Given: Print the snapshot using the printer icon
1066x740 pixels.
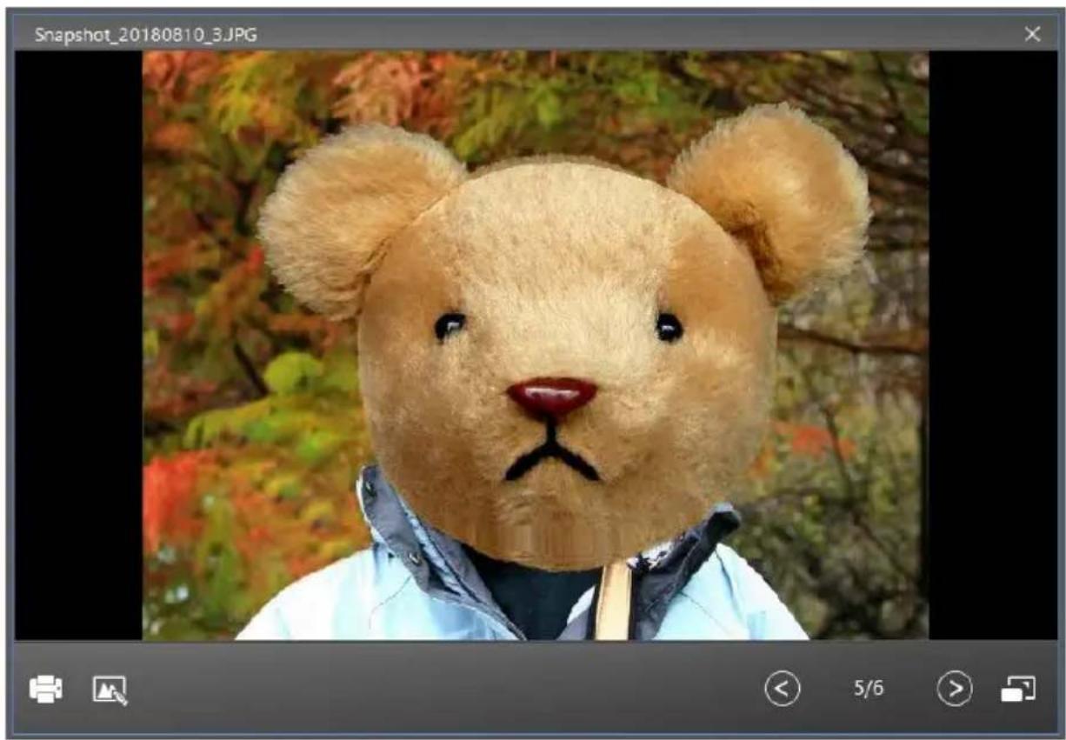Looking at the screenshot, I should coord(46,690).
